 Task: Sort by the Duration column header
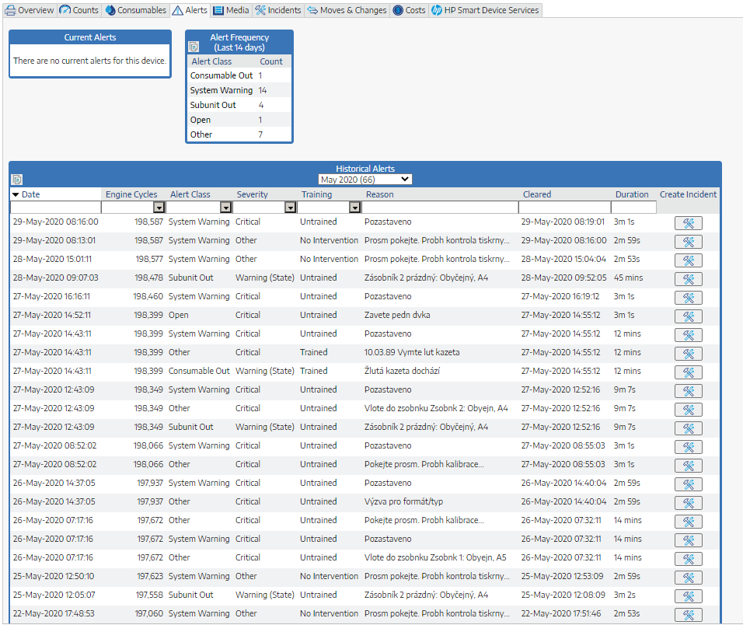point(632,194)
